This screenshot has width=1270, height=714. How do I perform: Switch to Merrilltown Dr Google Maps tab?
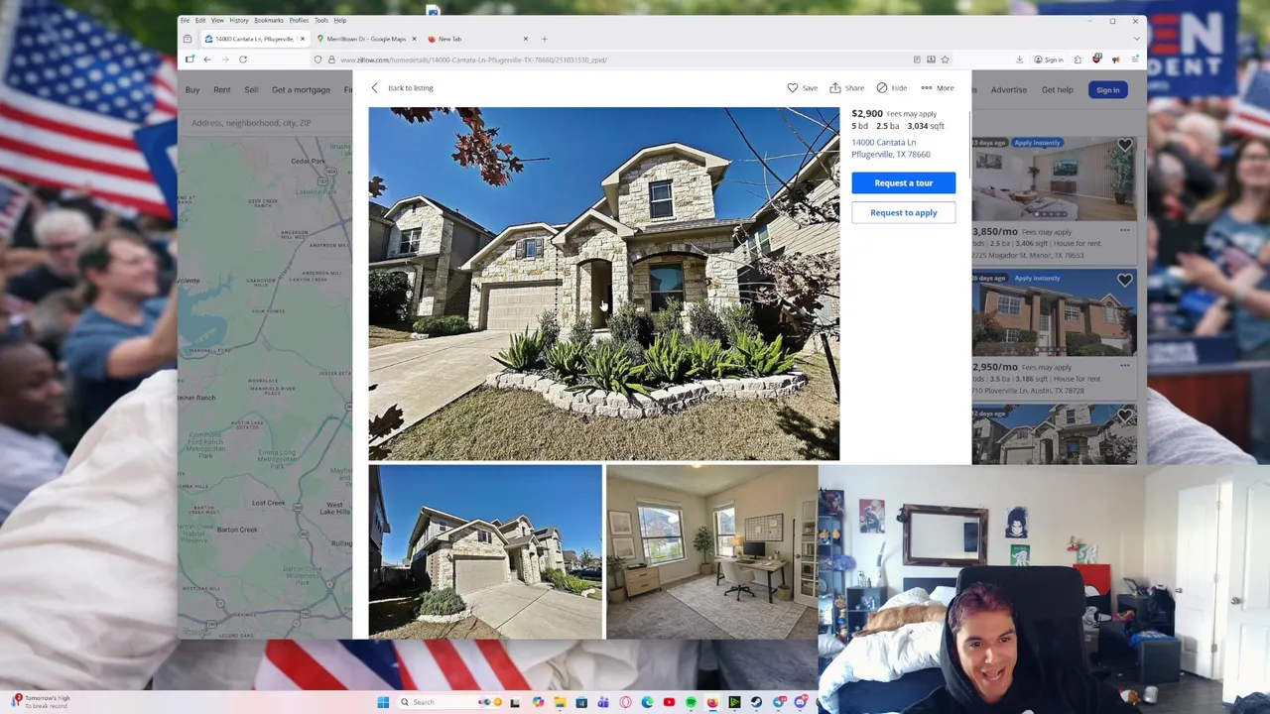[367, 39]
